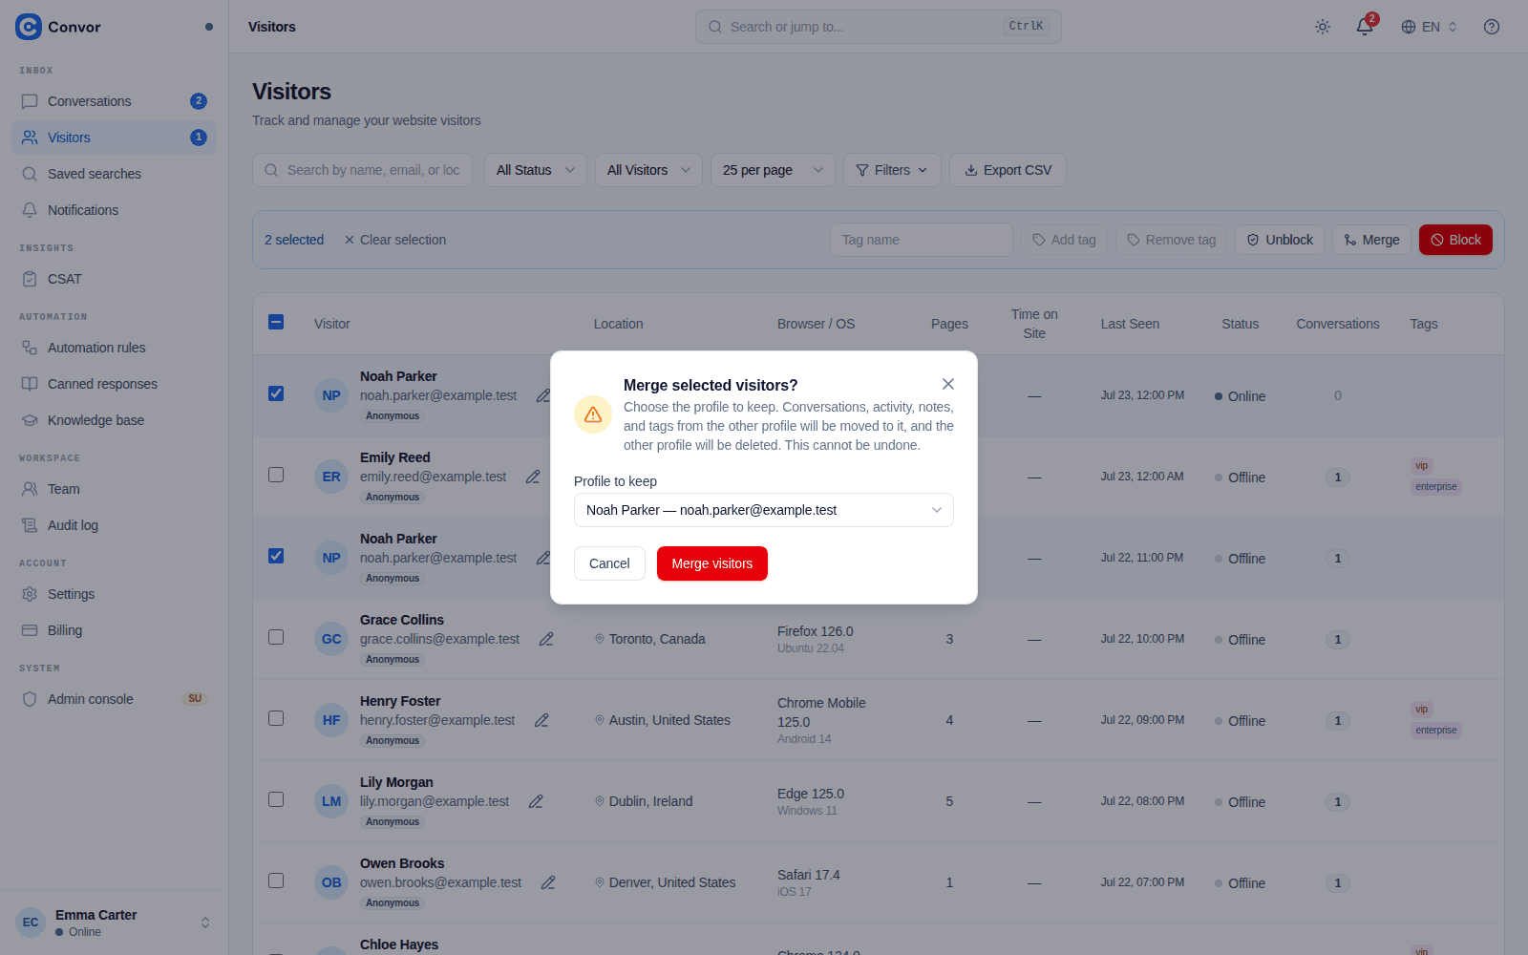Close the merge dialog with X
1528x955 pixels.
pos(948,384)
